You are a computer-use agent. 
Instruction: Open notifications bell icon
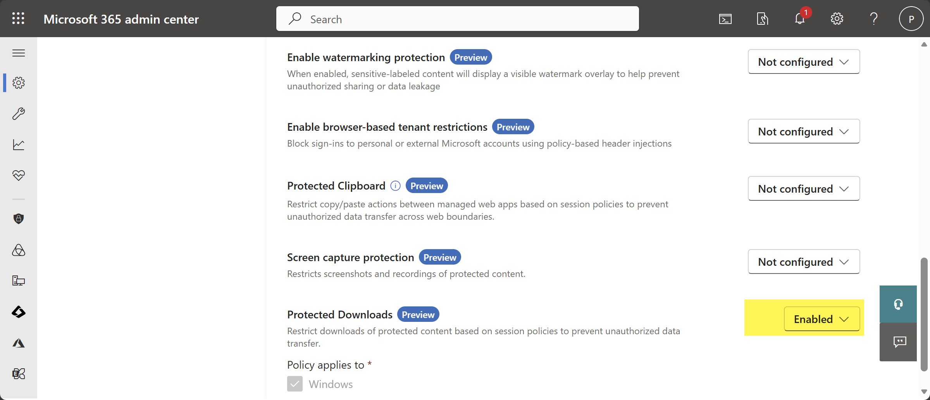(x=800, y=19)
